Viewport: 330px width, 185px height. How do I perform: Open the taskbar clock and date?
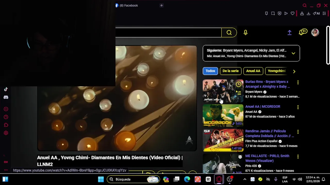[x=313, y=179]
